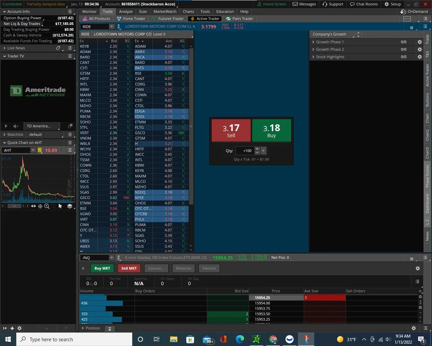Select the Quick Chart pointer cursor tool
Image resolution: width=432 pixels, height=346 pixels.
click(60, 206)
